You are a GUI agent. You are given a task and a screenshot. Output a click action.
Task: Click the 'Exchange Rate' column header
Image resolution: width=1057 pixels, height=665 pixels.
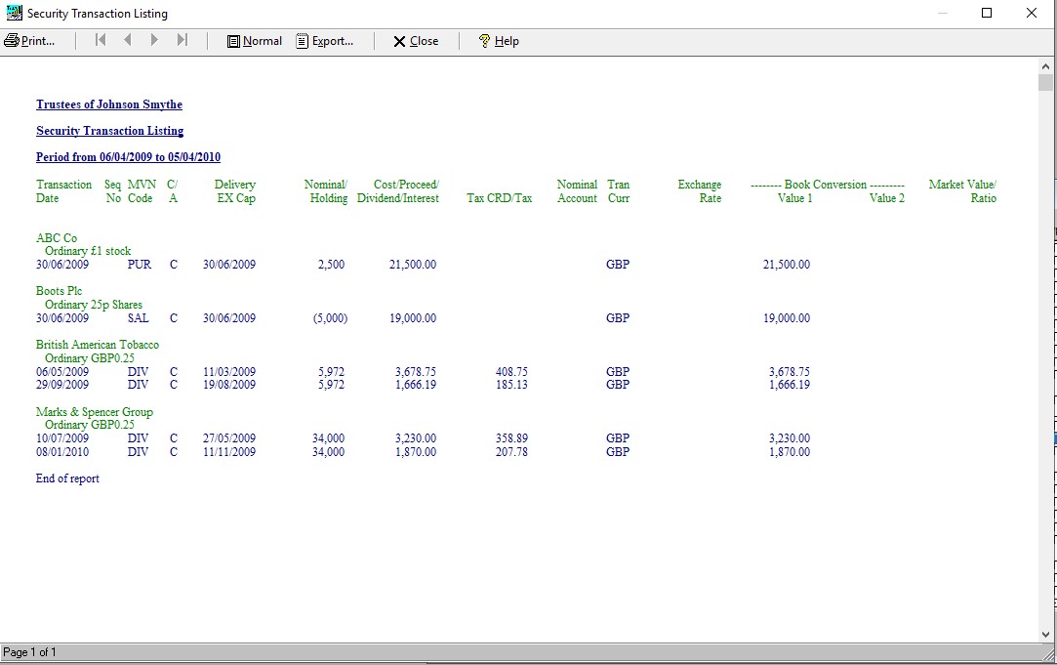pyautogui.click(x=700, y=191)
